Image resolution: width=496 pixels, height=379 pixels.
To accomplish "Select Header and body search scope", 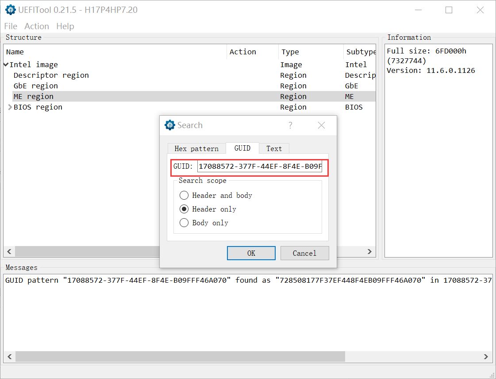I will pos(216,196).
